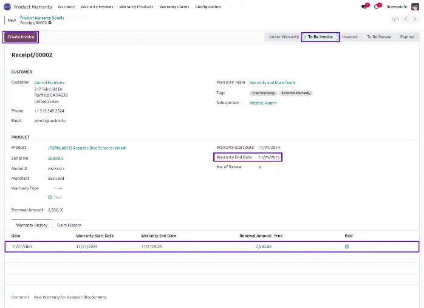
Task: Open the Warranty Invoices menu
Action: pyautogui.click(x=97, y=6)
